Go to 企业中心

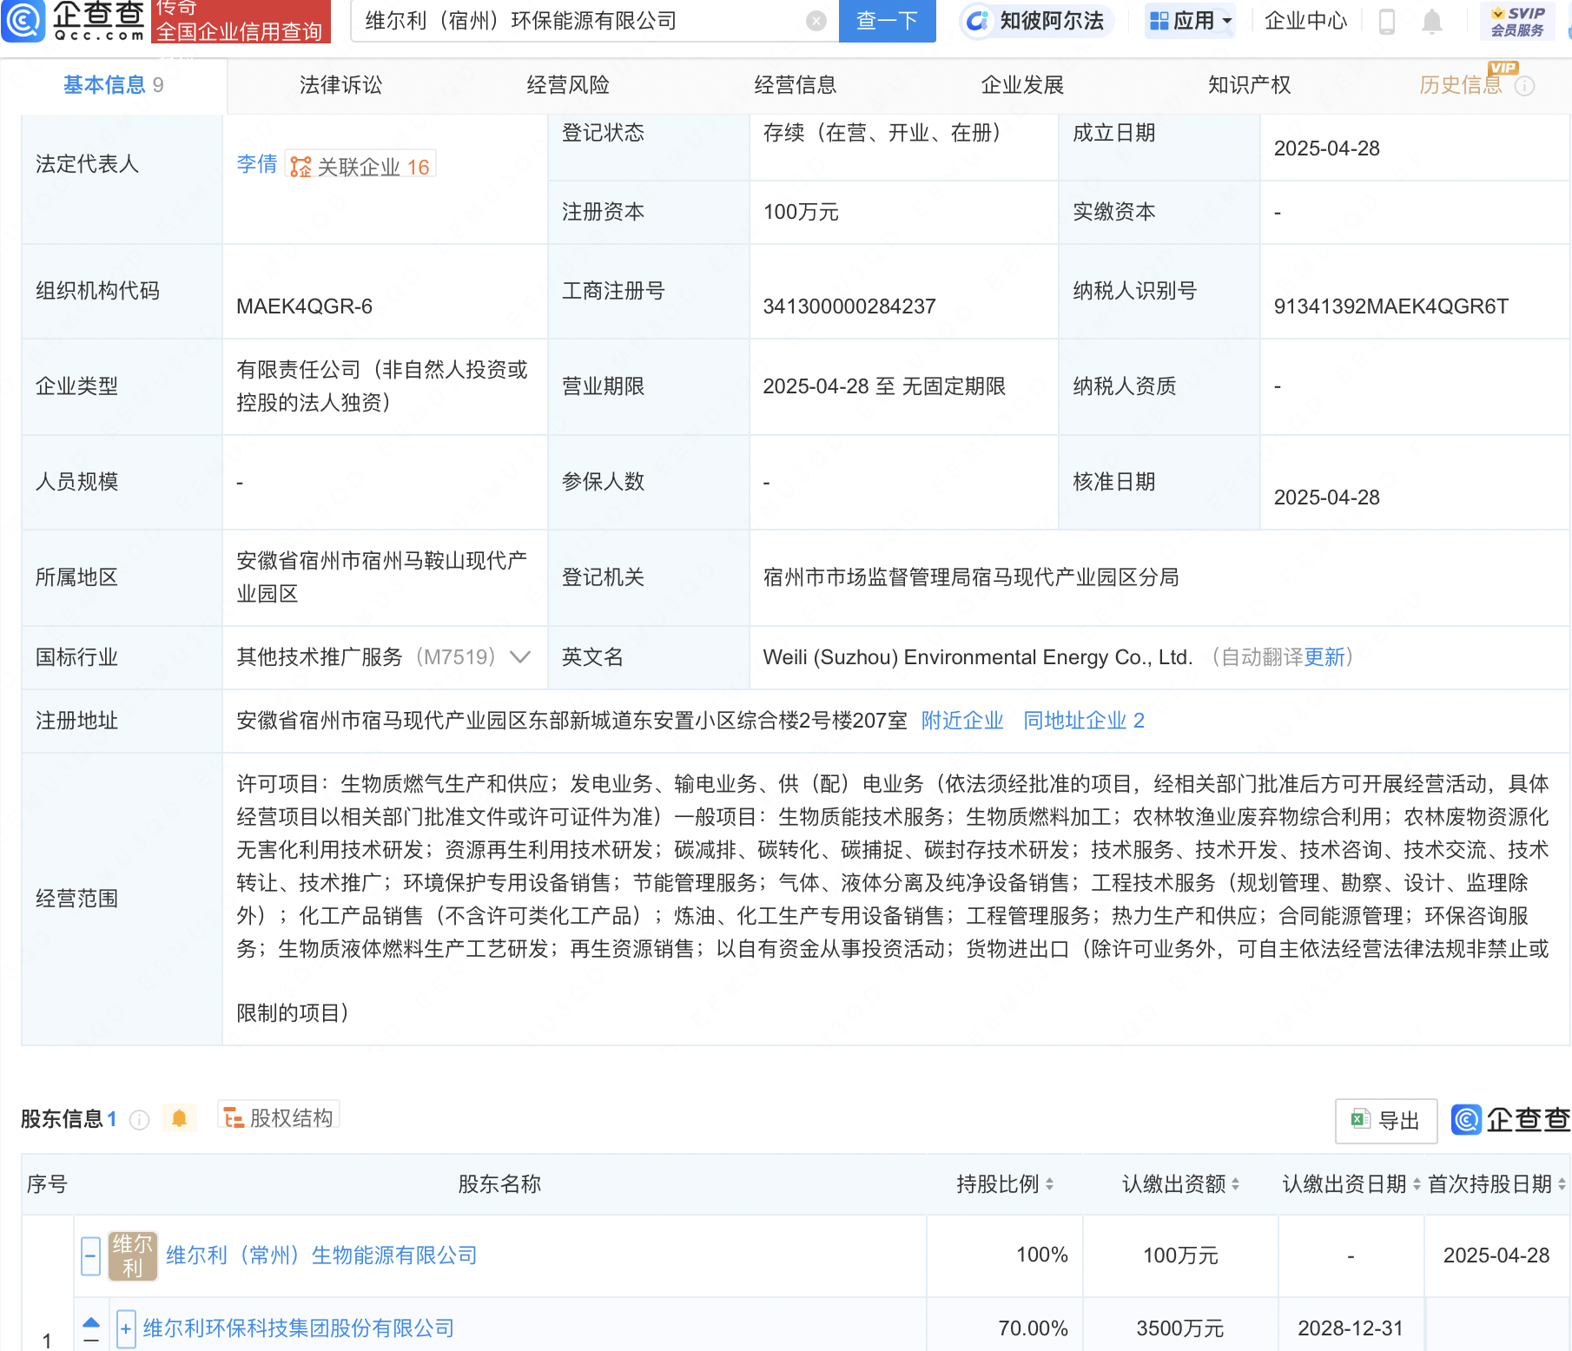[1305, 21]
